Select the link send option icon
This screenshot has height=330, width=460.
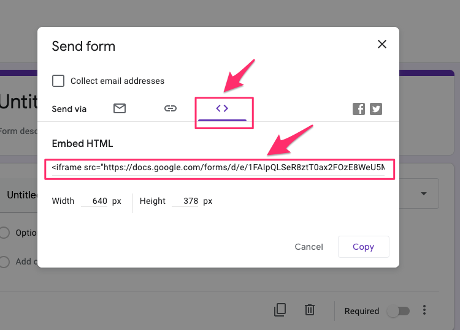171,108
